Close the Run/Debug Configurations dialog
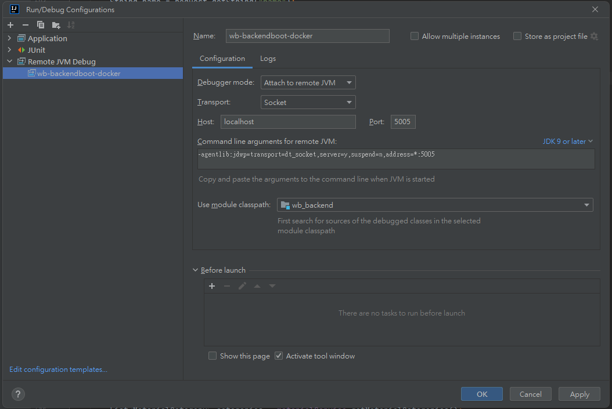612x409 pixels. coord(595,9)
